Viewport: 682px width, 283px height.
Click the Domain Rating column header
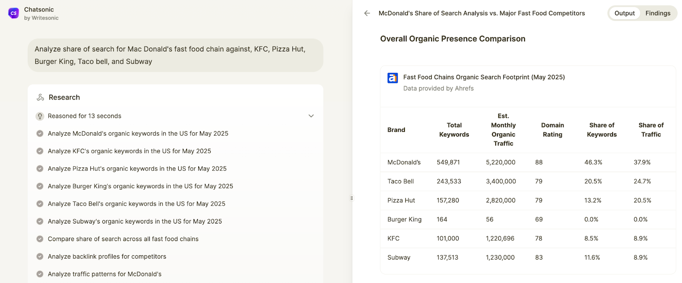click(552, 130)
